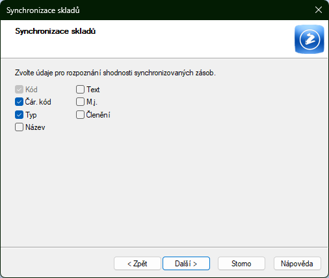
Task: Click the instruction text starting with Zvolte údaje
Action: (x=115, y=73)
